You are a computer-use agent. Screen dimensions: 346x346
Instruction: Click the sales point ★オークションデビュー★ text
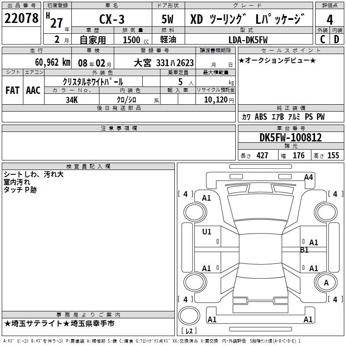click(x=277, y=61)
